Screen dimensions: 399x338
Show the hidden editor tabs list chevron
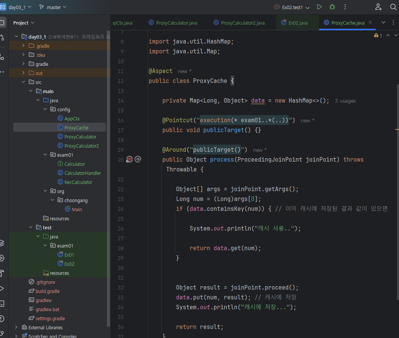[x=383, y=23]
